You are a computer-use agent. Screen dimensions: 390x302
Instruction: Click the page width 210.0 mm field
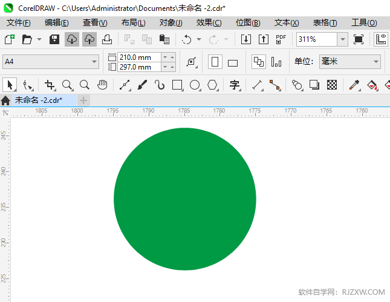pyautogui.click(x=139, y=57)
